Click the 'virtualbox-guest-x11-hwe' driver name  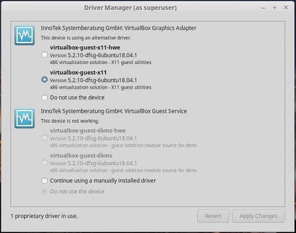85,47
